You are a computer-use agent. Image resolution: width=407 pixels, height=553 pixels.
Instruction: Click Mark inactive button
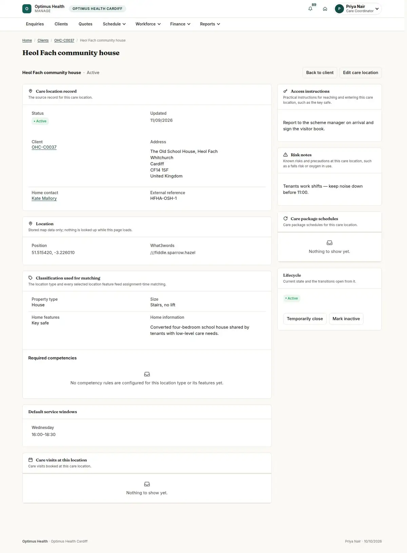(x=346, y=319)
